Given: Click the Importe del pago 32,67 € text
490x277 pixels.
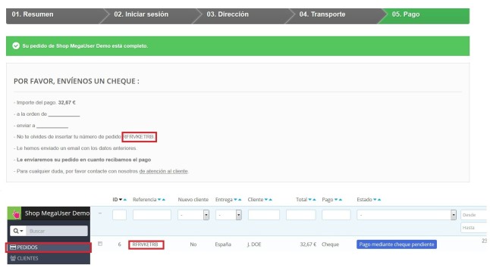Looking at the screenshot, I should click(45, 102).
